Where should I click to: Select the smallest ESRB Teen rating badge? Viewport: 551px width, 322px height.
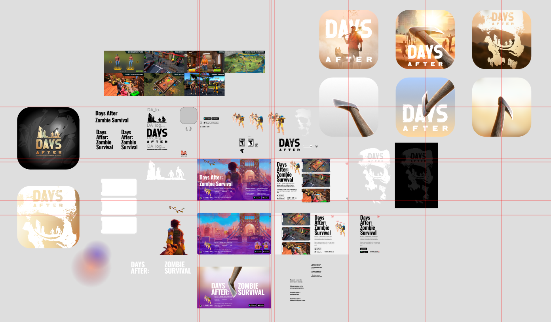(257, 145)
